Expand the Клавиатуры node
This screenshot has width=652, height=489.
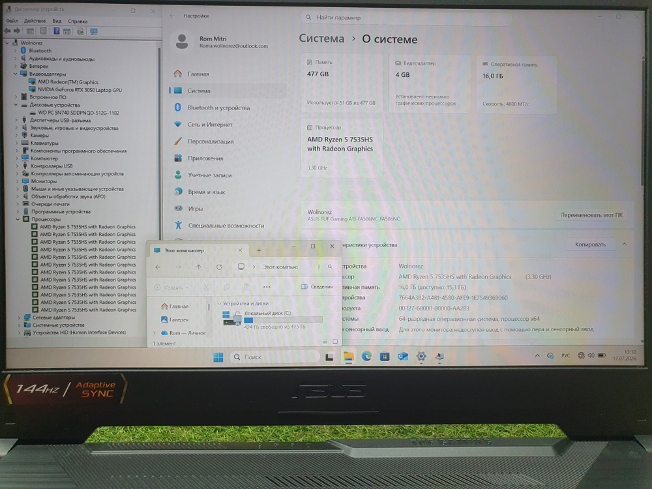click(x=17, y=143)
